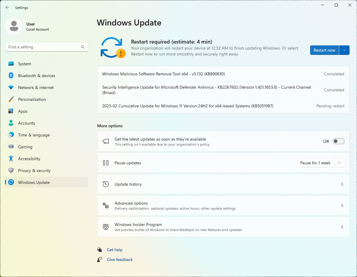
Task: Click the Gaming controller icon
Action: point(11,147)
